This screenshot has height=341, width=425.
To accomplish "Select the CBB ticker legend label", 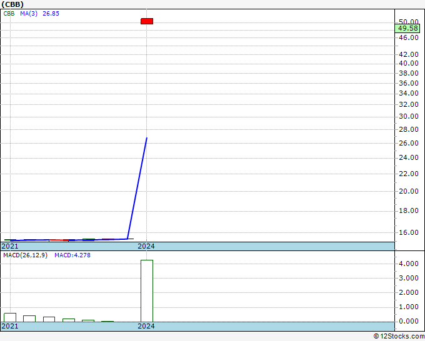I will (9, 14).
